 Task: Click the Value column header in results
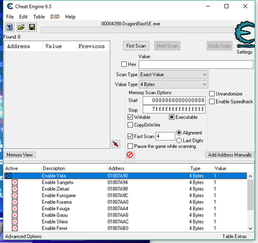pyautogui.click(x=59, y=46)
